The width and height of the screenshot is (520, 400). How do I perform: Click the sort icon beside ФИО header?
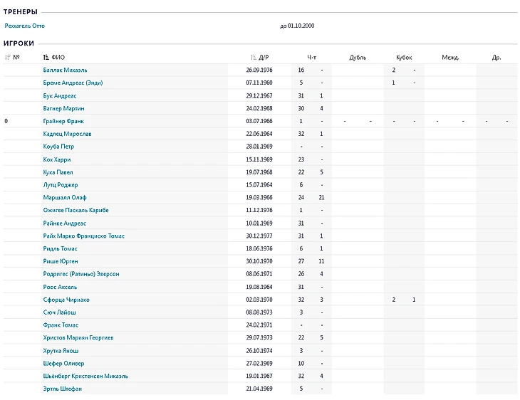pyautogui.click(x=46, y=57)
